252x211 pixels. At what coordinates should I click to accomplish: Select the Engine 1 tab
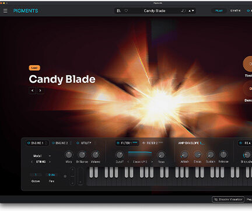[37, 143]
